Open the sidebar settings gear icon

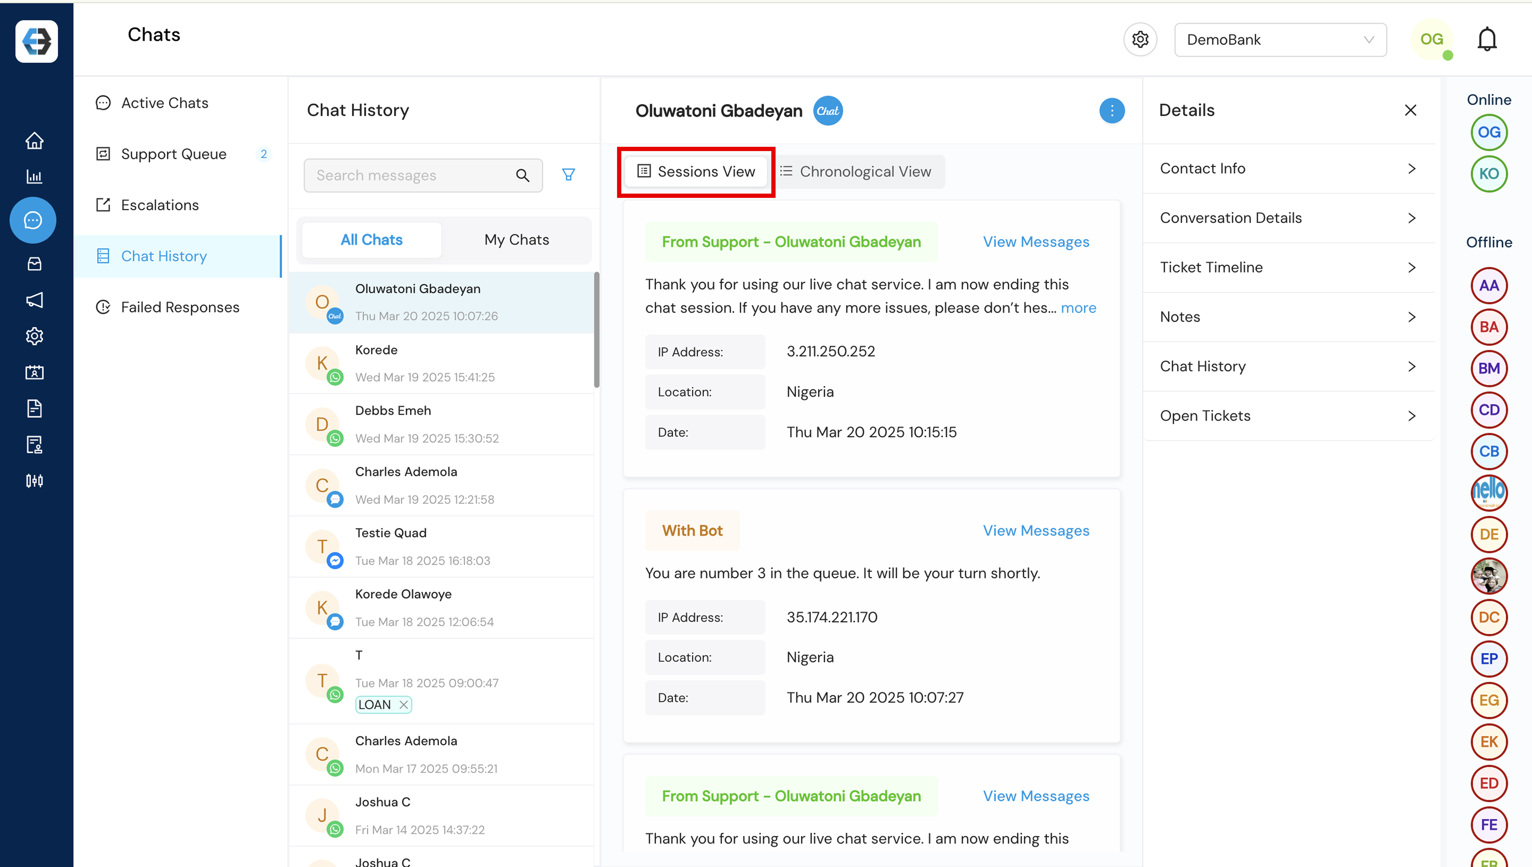point(34,336)
